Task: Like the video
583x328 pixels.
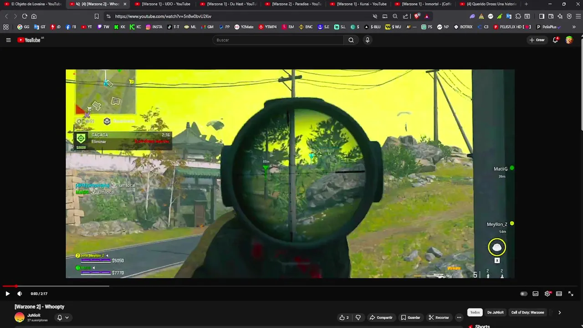Action: (x=344, y=318)
